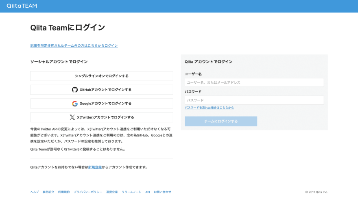Open the 事例紹介 footer link
Viewport: 358px width, 199px height.
tap(48, 192)
